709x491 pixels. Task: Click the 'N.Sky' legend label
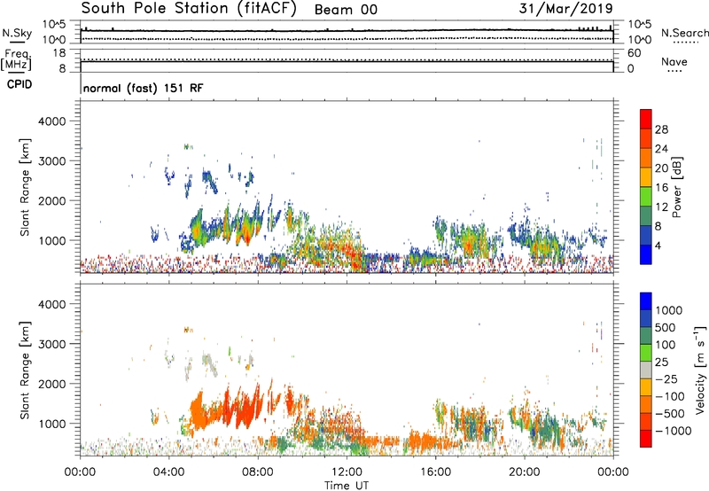pos(17,33)
